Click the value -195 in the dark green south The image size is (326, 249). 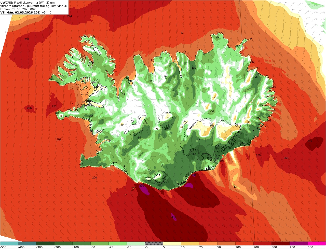click(x=193, y=154)
